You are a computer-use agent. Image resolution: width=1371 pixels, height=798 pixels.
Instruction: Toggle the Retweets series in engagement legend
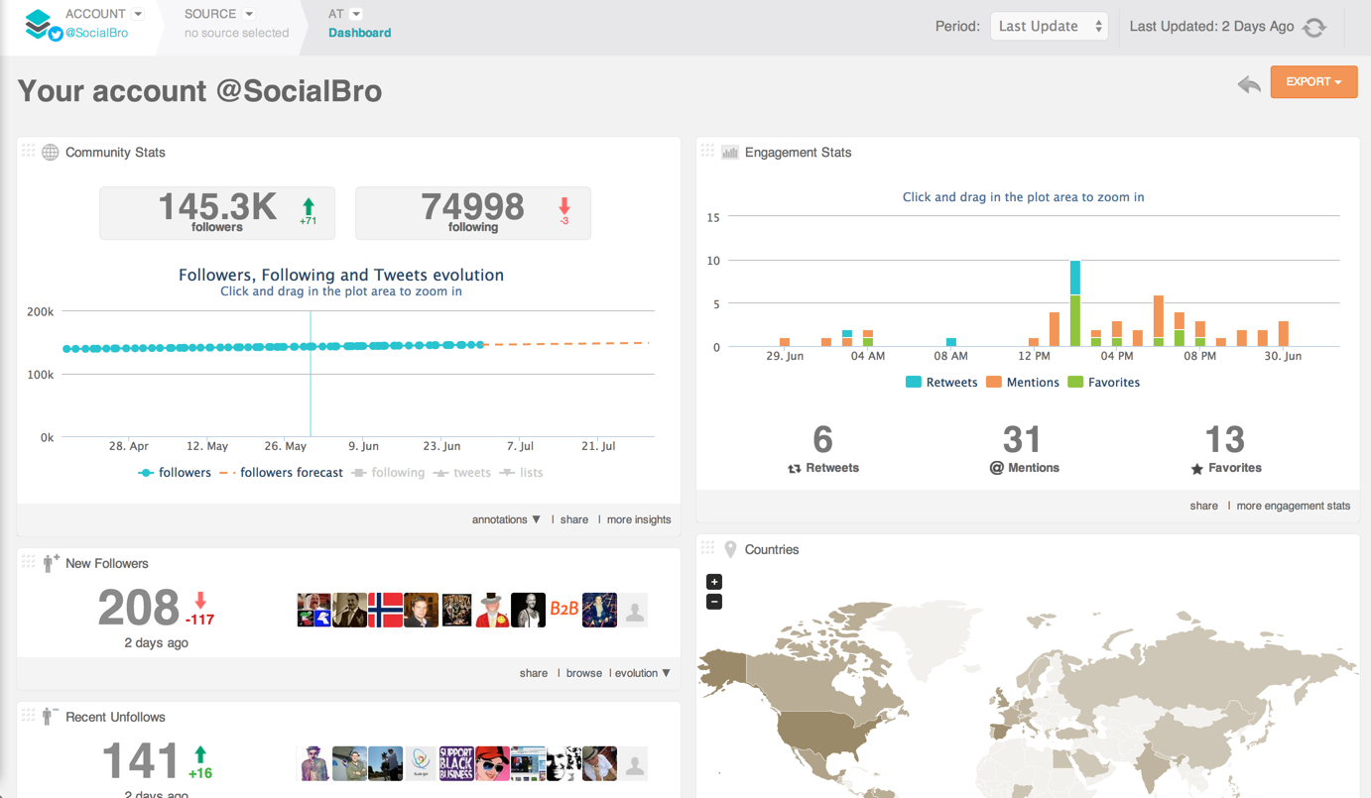(x=941, y=383)
